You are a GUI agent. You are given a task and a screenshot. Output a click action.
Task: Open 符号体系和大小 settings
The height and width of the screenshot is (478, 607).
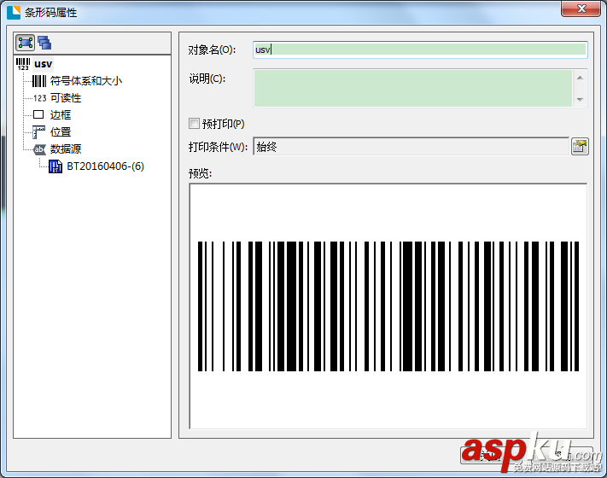click(x=86, y=81)
